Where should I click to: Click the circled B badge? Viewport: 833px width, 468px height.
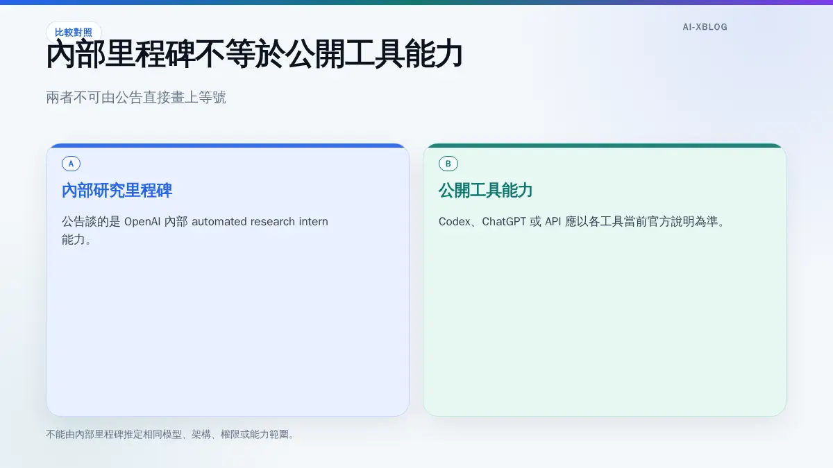coord(448,164)
